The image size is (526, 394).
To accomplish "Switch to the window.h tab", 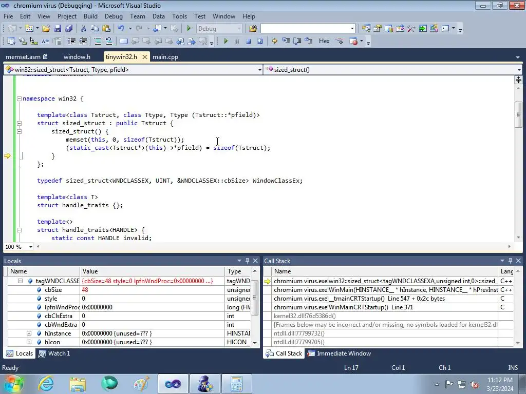I will point(77,56).
